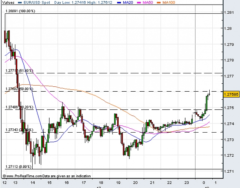240x188 pixels.
Task: Click the hour 21 time axis label
Action: [152, 182]
